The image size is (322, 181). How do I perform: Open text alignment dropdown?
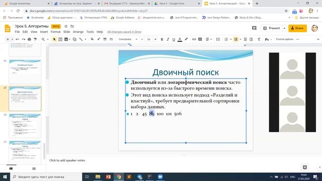pyautogui.click(x=209, y=39)
